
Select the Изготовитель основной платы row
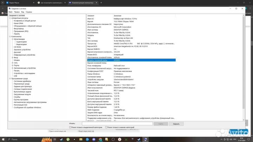click(x=131, y=57)
